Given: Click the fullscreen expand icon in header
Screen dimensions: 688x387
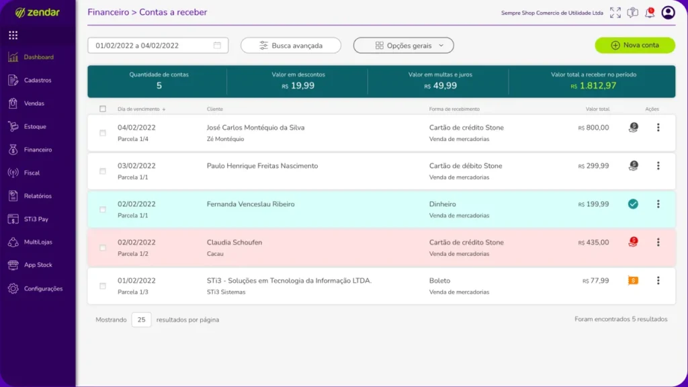Looking at the screenshot, I should coord(615,12).
